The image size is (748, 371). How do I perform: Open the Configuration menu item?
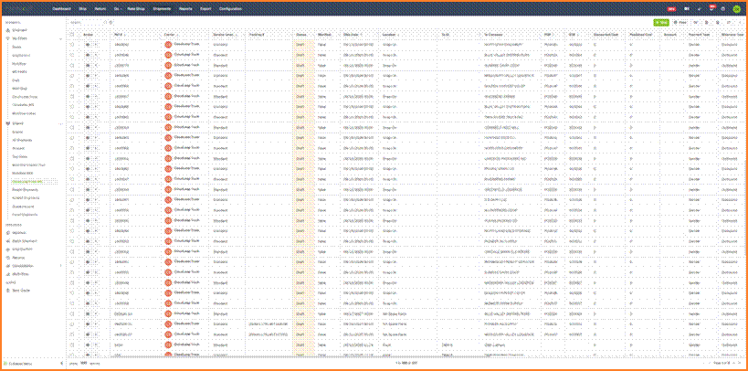[x=230, y=8]
